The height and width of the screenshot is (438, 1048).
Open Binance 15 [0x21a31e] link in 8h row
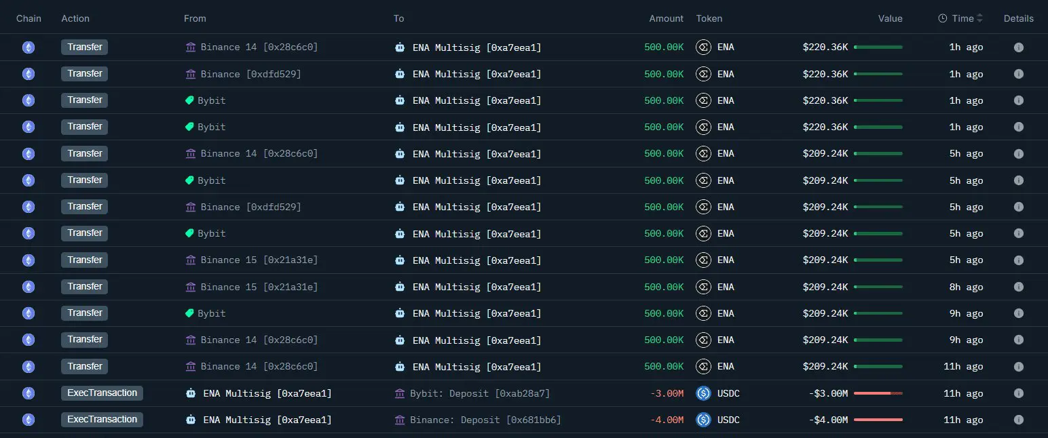click(259, 287)
